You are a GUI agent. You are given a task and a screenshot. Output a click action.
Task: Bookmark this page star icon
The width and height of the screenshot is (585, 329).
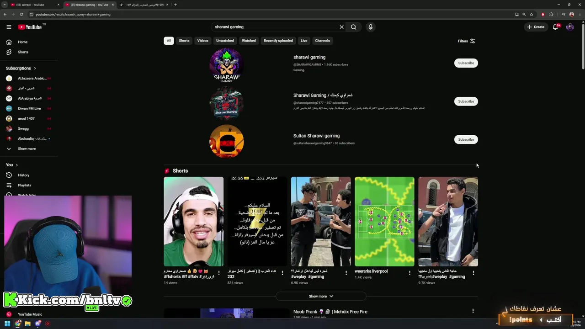tap(532, 14)
